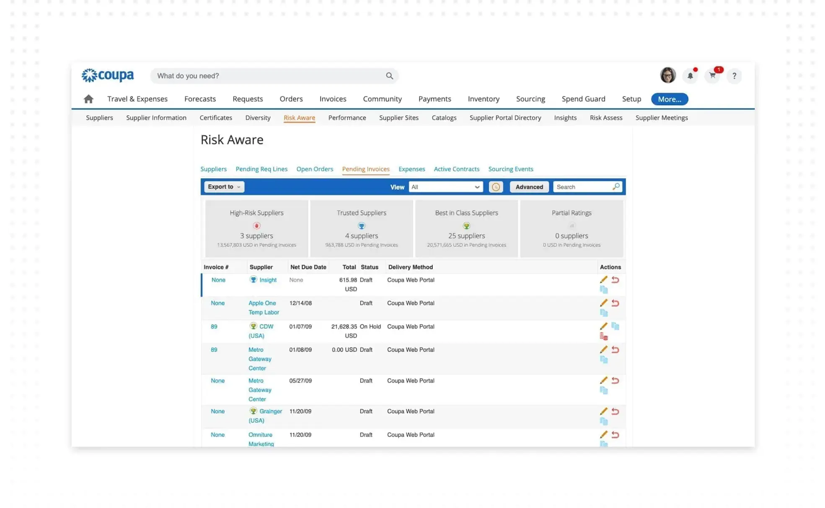Copy the CDW (USA) invoice with the duplicate icon
Viewport: 825px width, 508px height.
tap(615, 326)
